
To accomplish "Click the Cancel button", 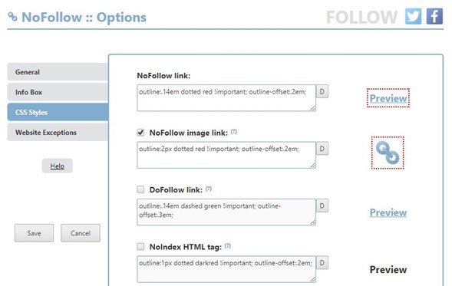I will pos(81,233).
